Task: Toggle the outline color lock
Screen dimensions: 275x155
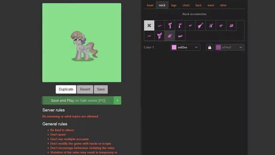Action: pos(210,47)
